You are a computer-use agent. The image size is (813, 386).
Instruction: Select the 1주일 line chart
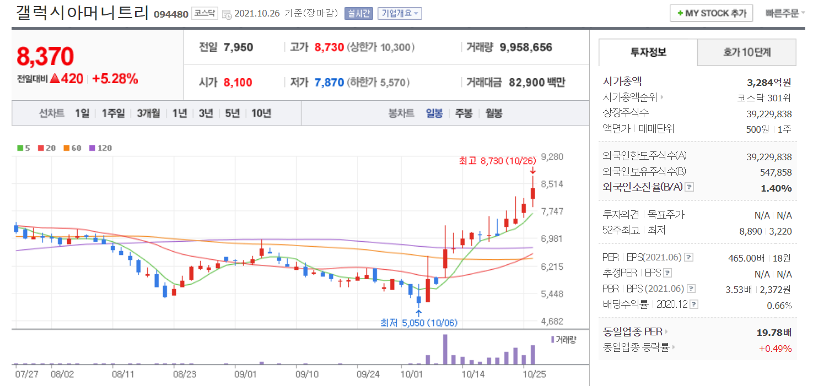point(113,113)
